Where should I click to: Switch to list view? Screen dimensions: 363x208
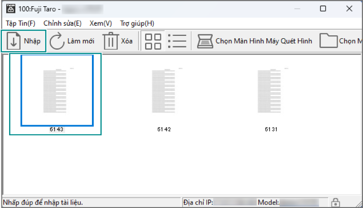point(178,41)
